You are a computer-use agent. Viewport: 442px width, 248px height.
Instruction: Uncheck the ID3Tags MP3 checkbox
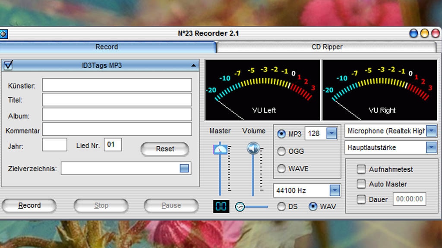click(8, 65)
